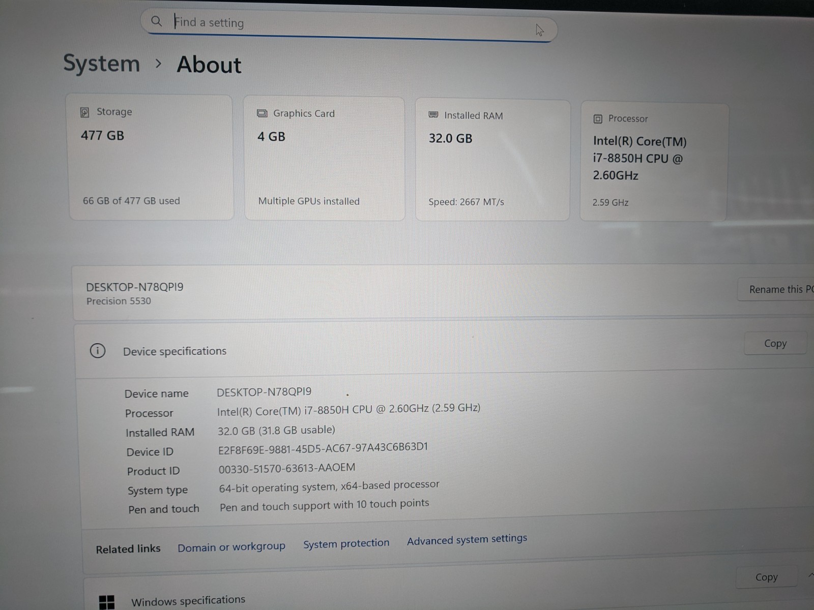Viewport: 814px width, 610px height.
Task: Open the System protection link
Action: (346, 543)
